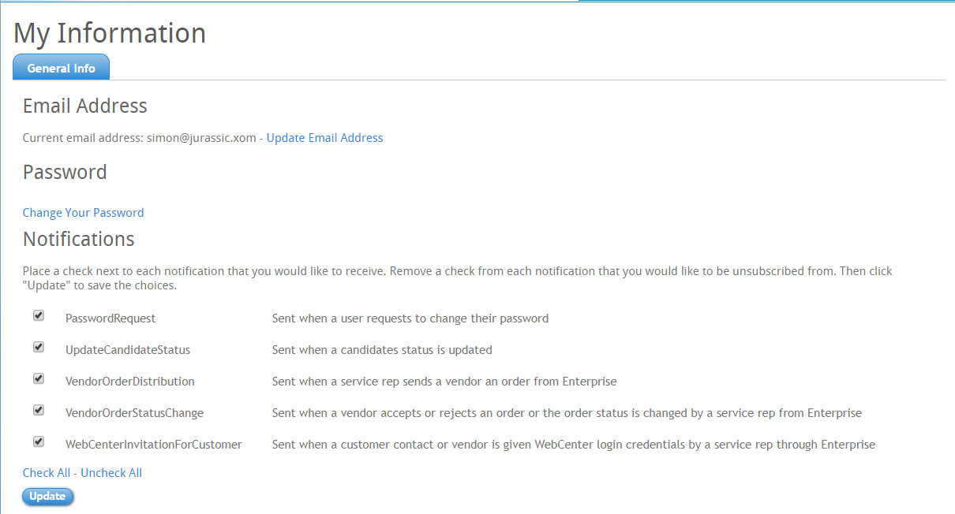Click the Notifications section heading

pos(79,239)
